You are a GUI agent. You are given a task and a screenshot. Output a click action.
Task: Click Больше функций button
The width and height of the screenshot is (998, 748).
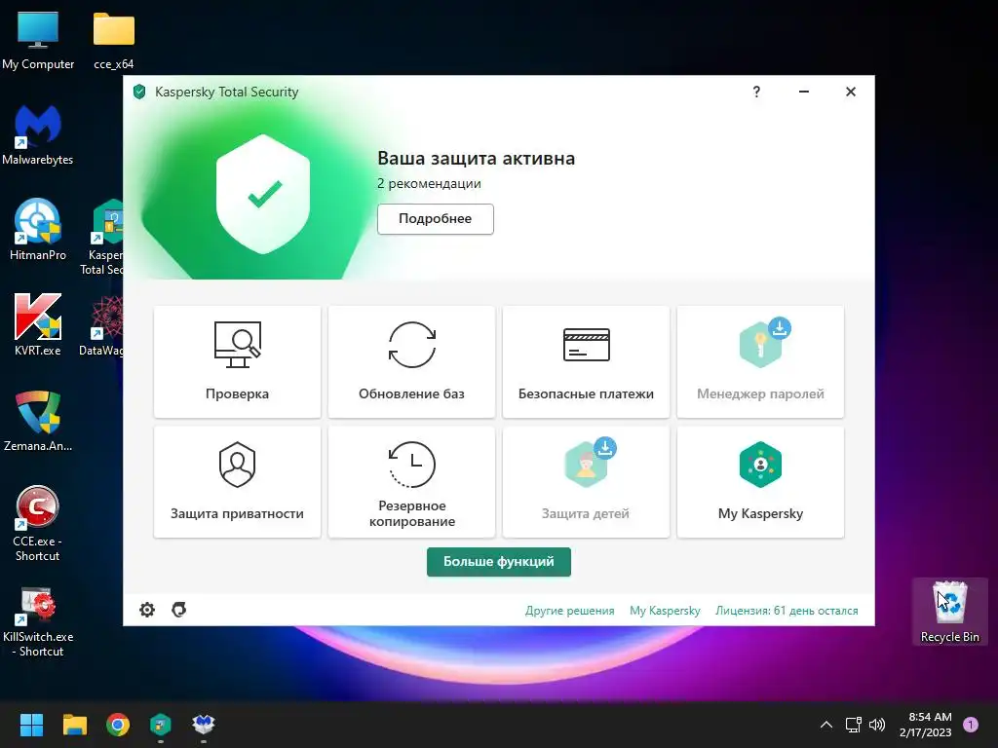[498, 562]
